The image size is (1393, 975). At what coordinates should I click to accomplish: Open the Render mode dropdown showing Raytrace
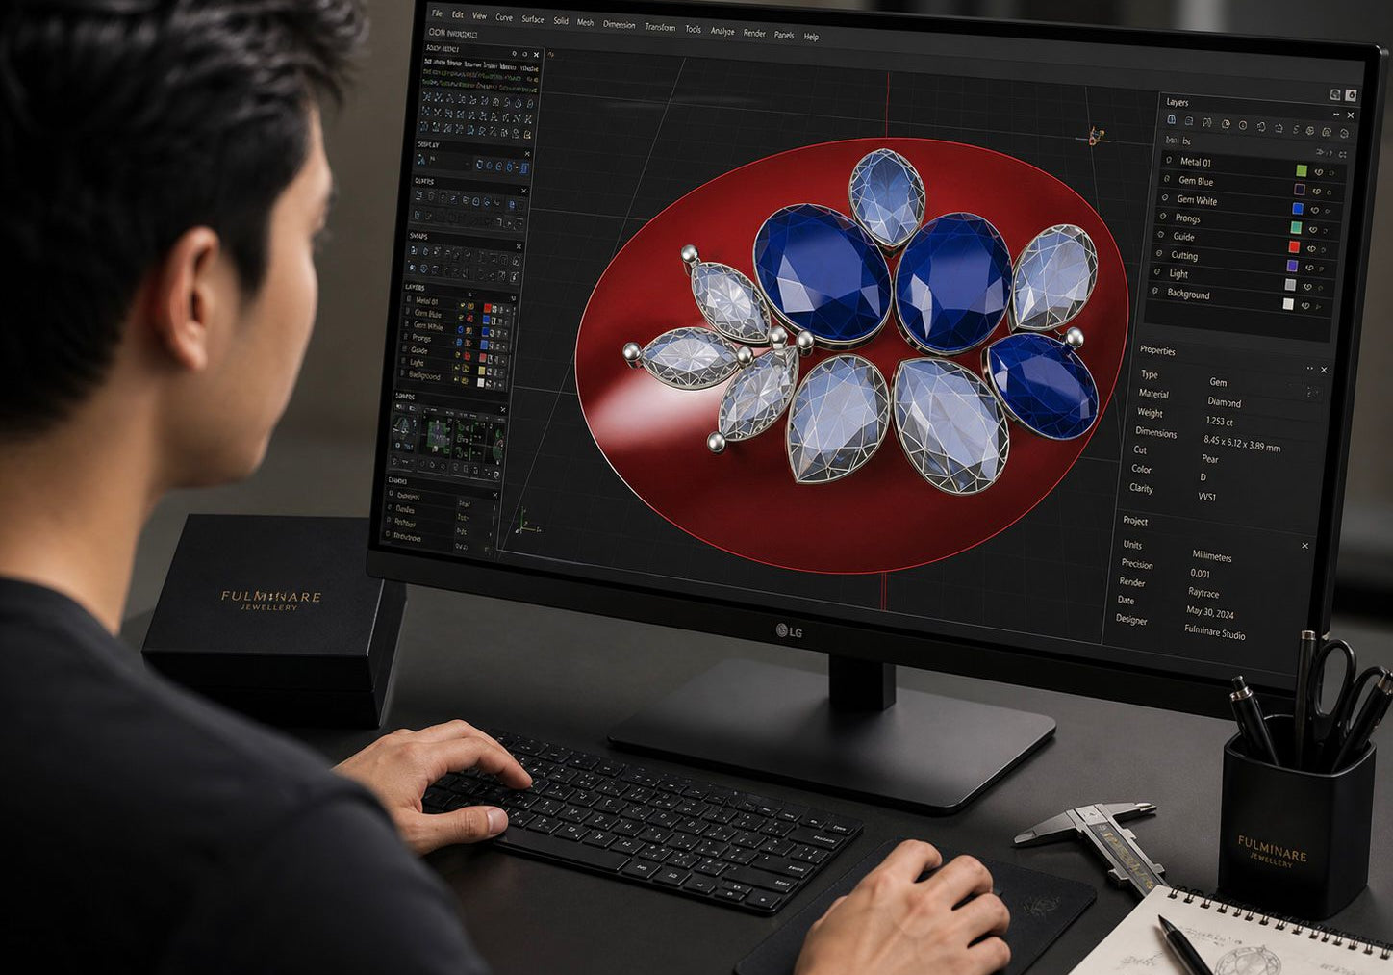(1203, 593)
